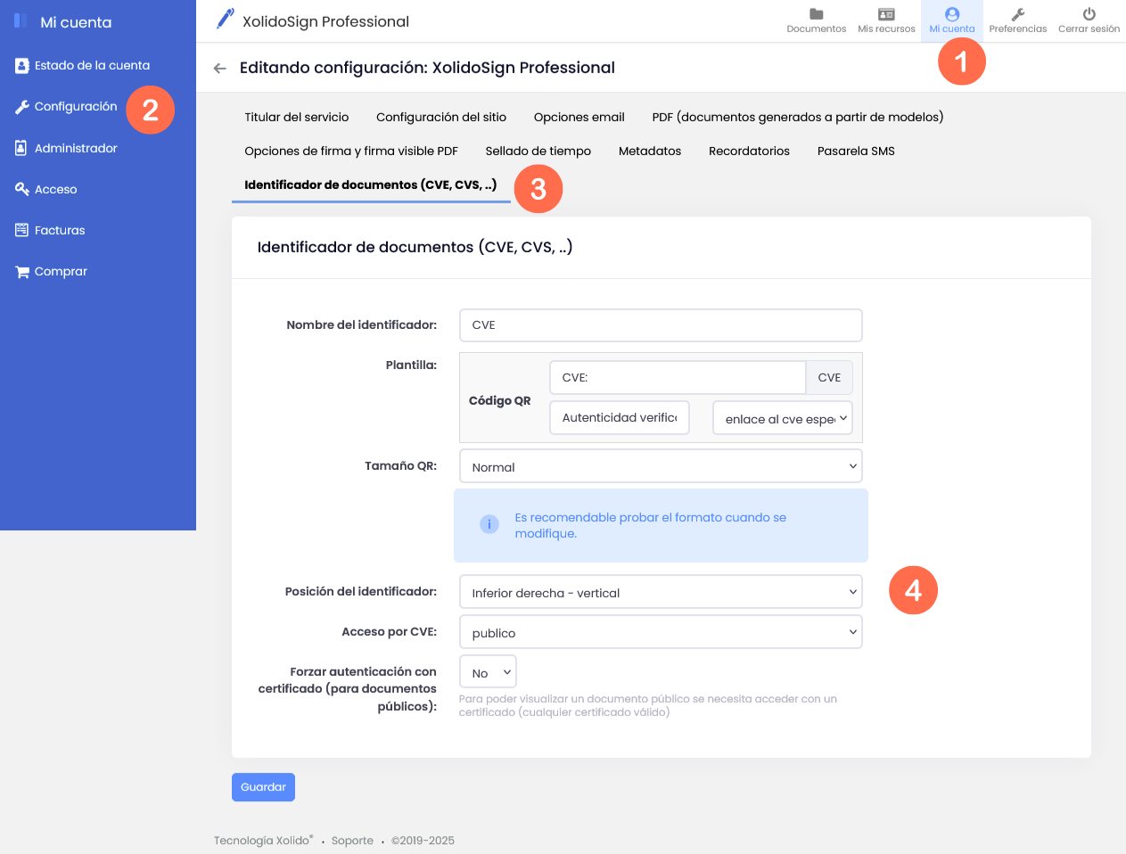Screen dimensions: 1126x854
Task: Click the Mi cuenta sidebar header logo
Action: click(x=21, y=21)
